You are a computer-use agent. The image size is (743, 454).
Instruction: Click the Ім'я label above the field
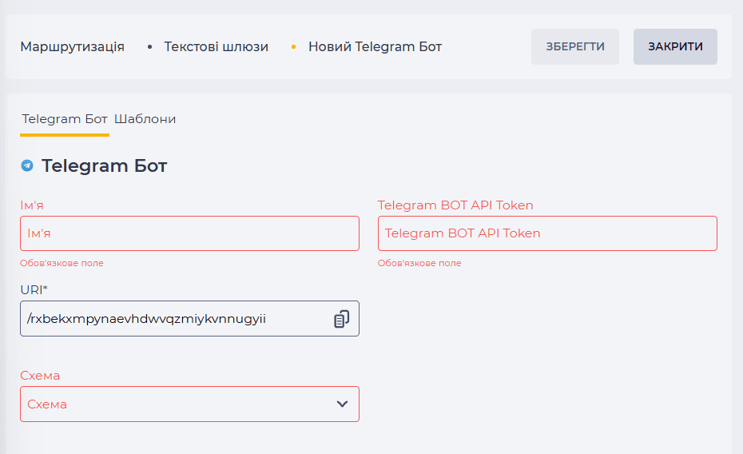pos(32,205)
